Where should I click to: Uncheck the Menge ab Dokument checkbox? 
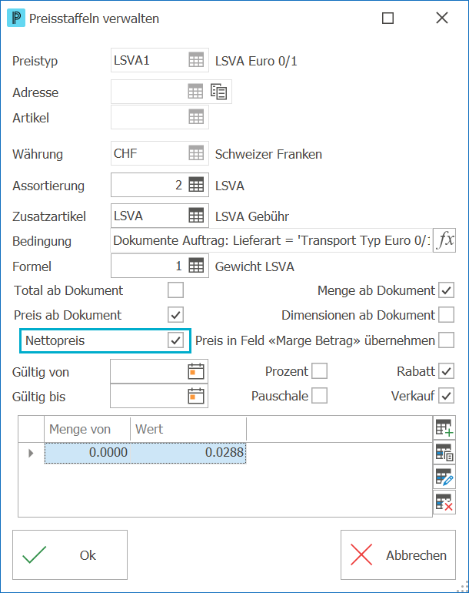tap(447, 290)
